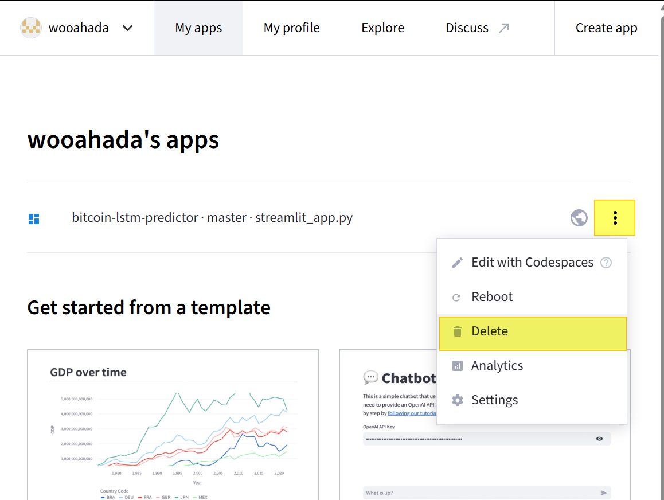The image size is (664, 500).
Task: Click the reboot circular arrow icon
Action: [456, 298]
